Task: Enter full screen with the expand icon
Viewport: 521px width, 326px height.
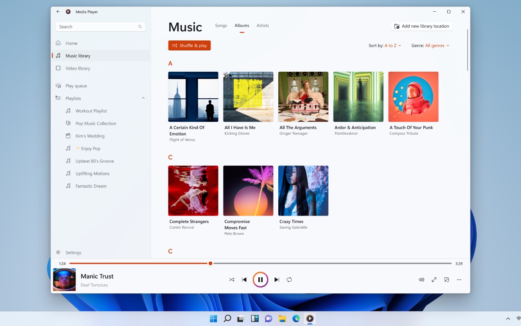Action: [x=434, y=280]
